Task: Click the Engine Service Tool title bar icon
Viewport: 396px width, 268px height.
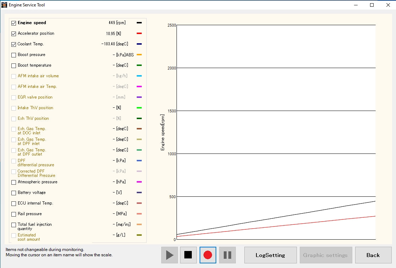Action: click(x=4, y=5)
